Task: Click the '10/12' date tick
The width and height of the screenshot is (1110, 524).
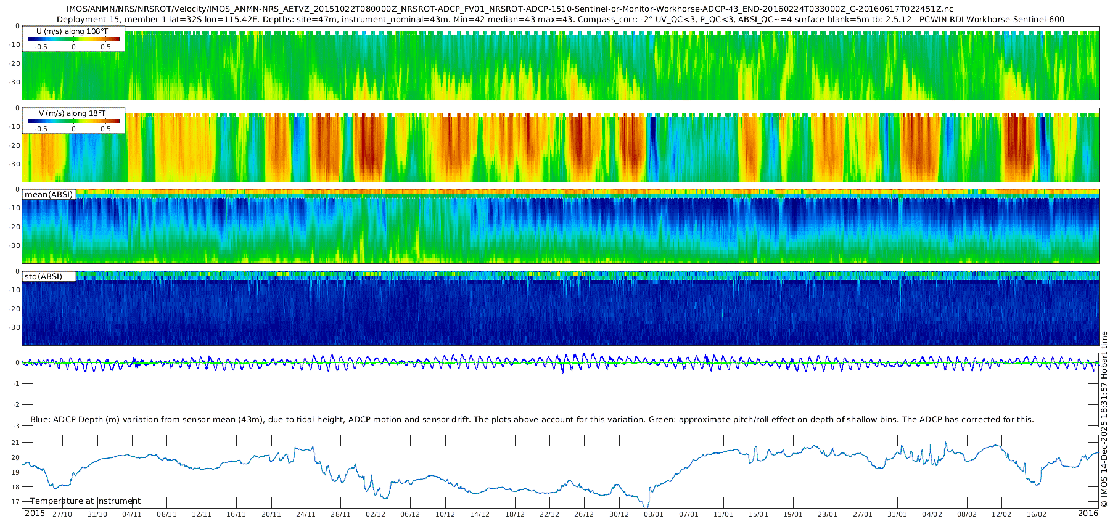Action: pyautogui.click(x=445, y=515)
